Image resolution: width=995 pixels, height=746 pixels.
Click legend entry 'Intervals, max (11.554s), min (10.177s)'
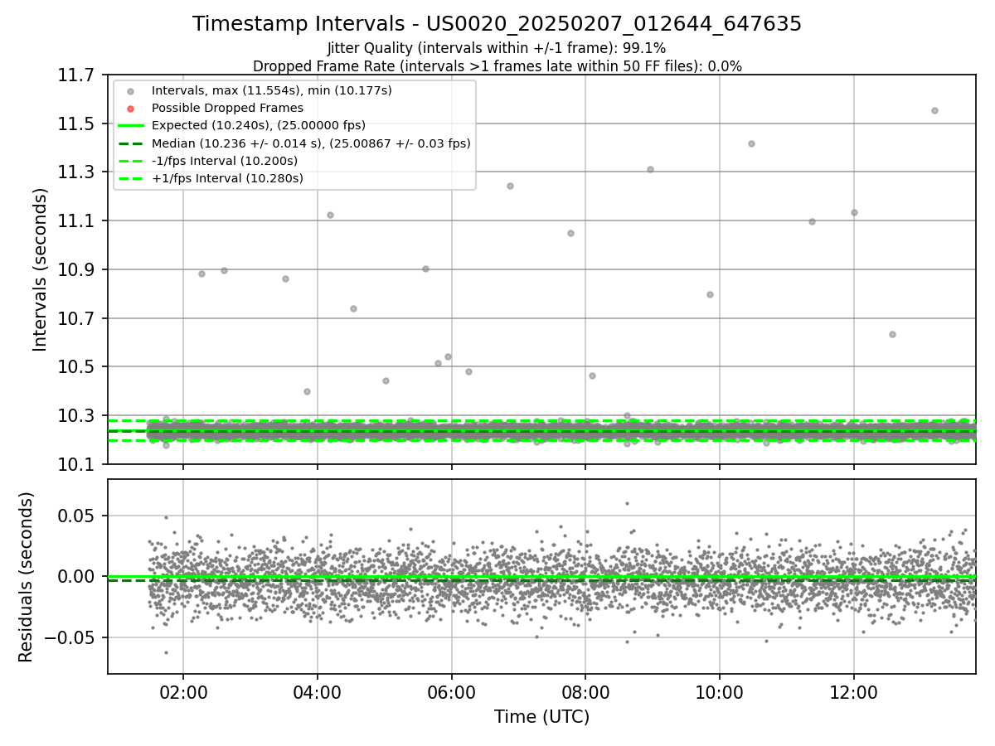tap(272, 90)
